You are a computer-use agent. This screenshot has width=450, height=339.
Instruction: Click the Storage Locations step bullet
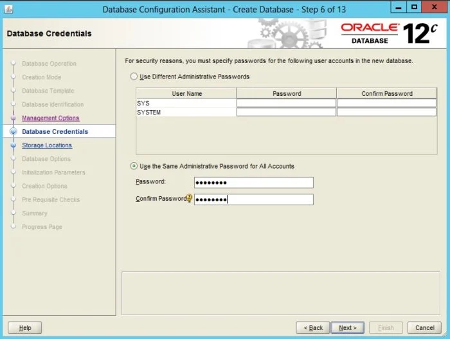(x=14, y=145)
